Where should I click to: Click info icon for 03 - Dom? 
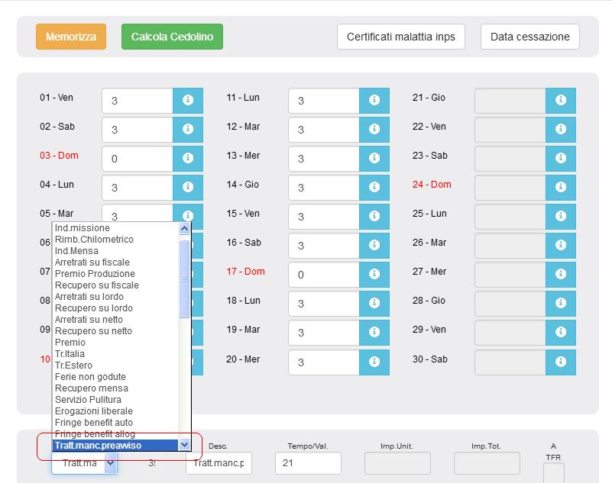tap(188, 159)
